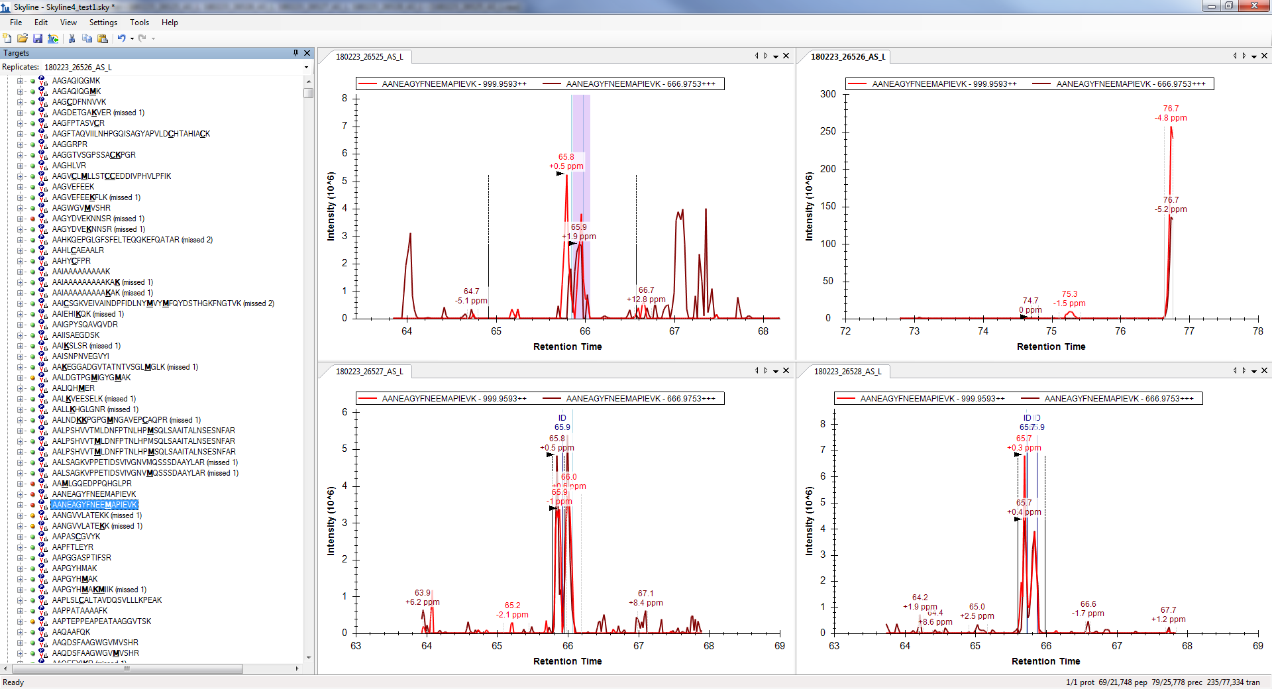This screenshot has width=1272, height=689.
Task: Open the Settings menu
Action: coord(103,23)
